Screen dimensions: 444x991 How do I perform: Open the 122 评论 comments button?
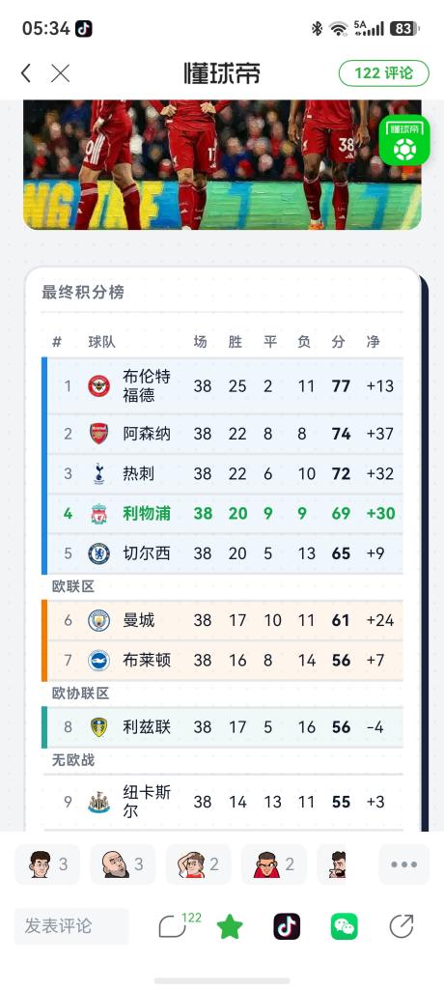(384, 73)
